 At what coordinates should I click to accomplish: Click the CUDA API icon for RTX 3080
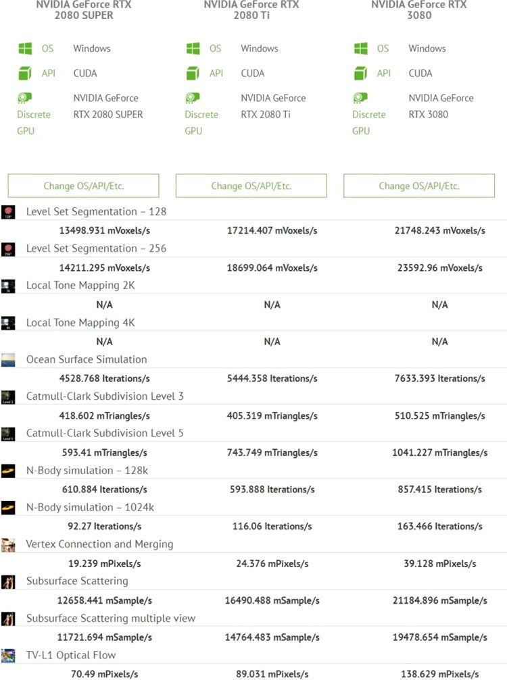click(361, 73)
